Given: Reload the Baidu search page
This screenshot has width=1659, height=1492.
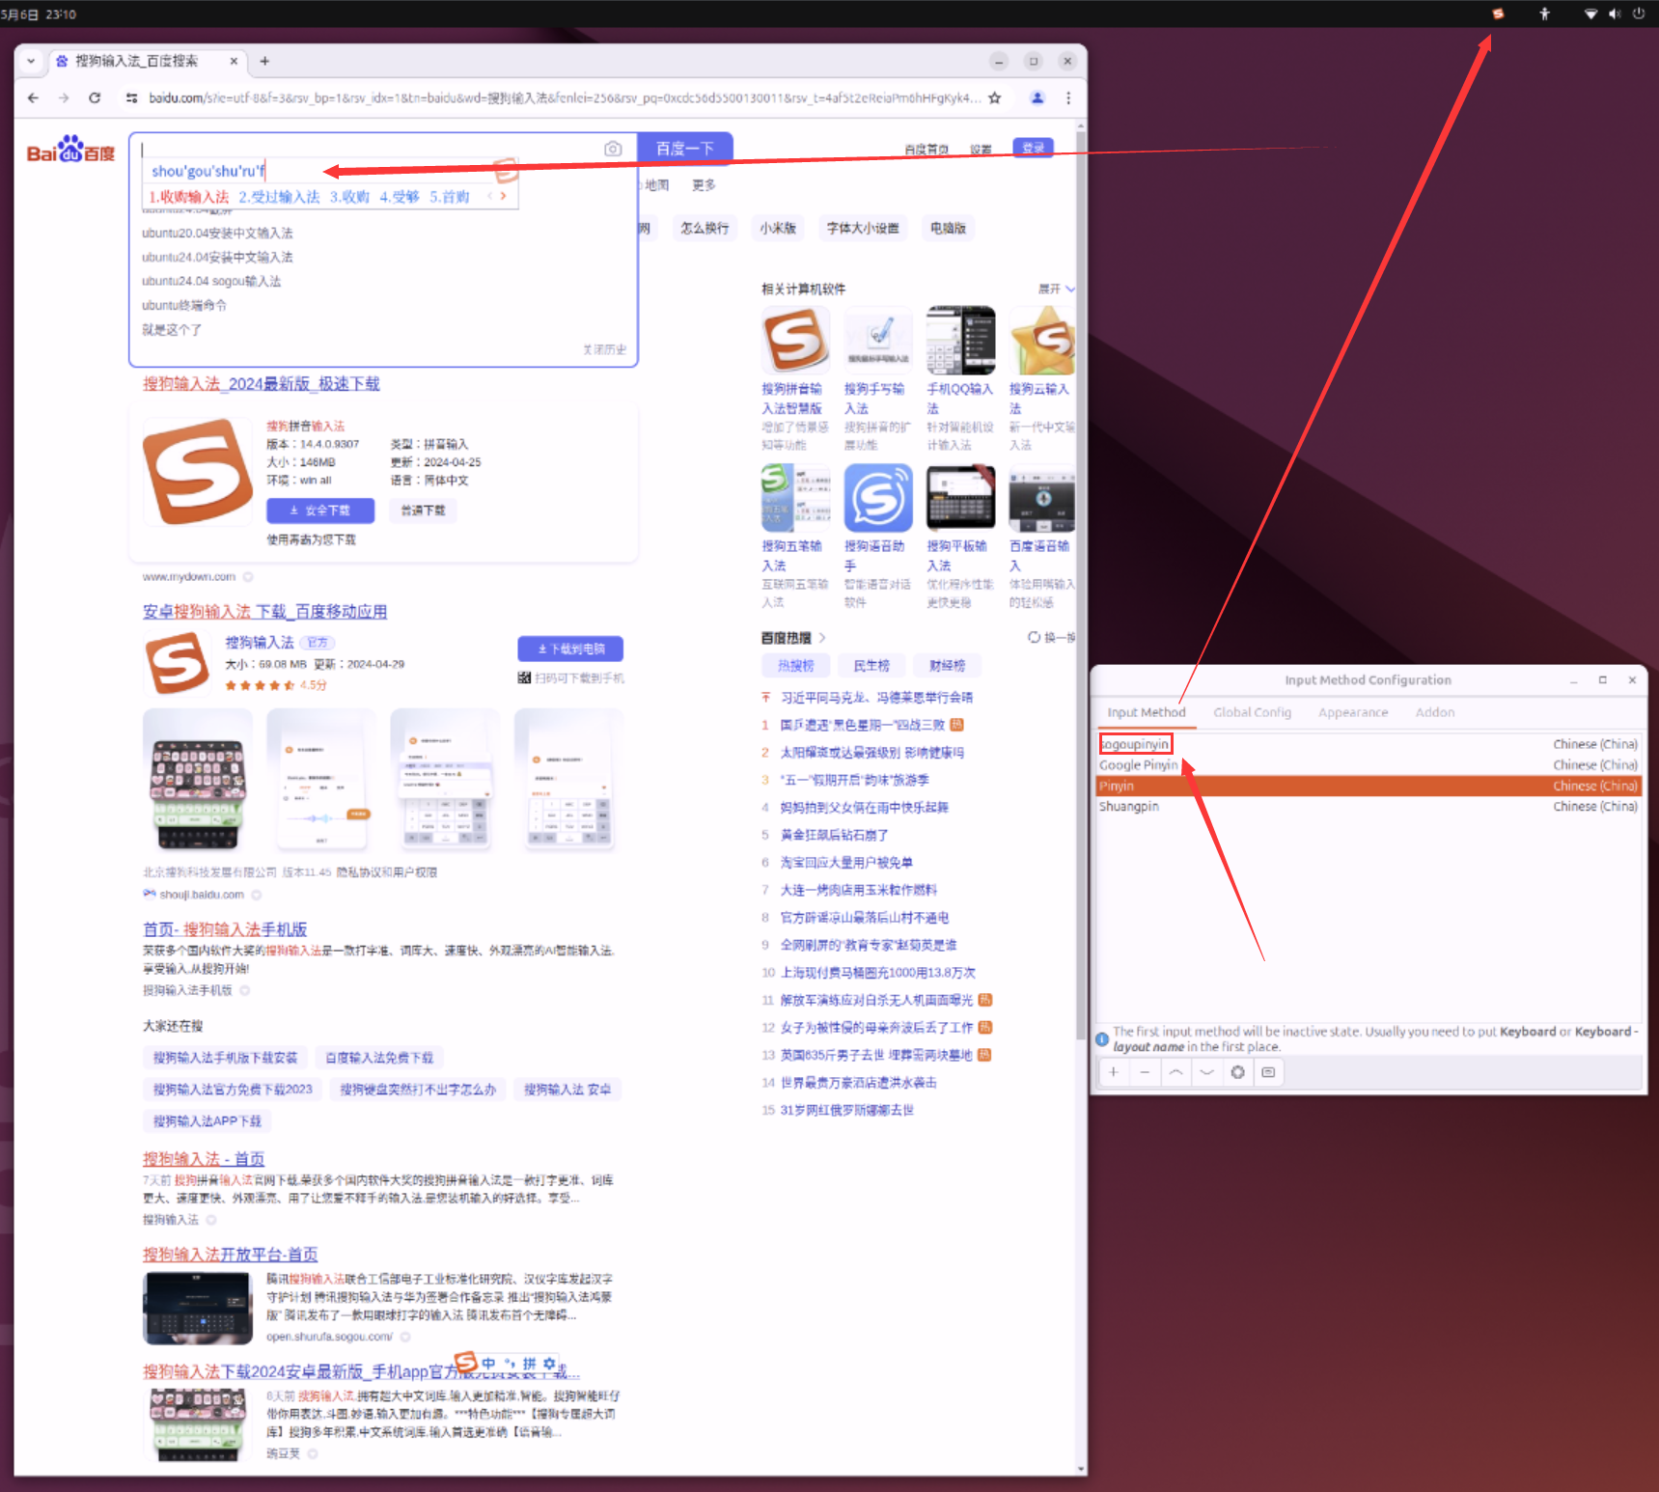Looking at the screenshot, I should (95, 97).
